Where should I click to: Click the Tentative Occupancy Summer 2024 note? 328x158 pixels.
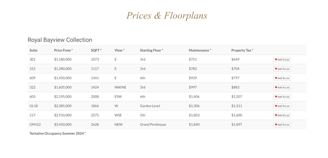58,133
